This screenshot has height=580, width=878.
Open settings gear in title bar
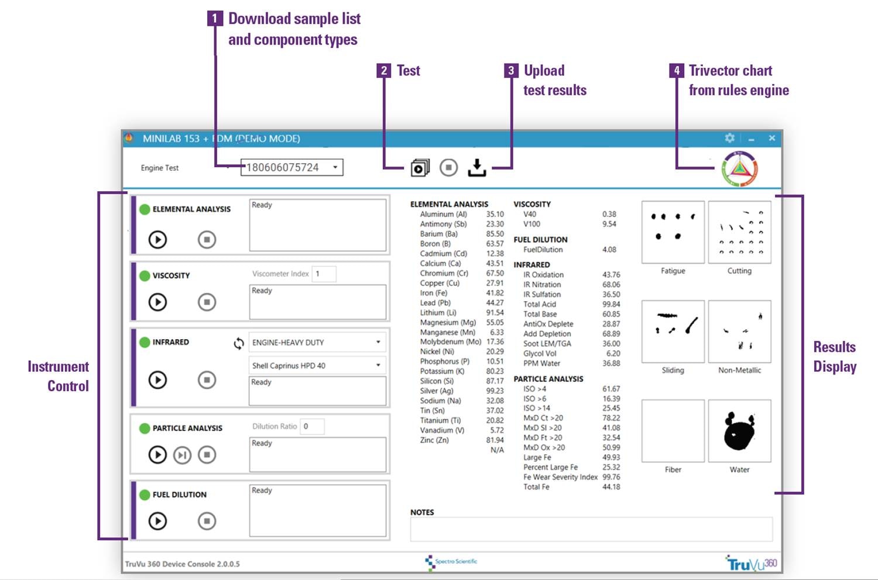click(729, 138)
